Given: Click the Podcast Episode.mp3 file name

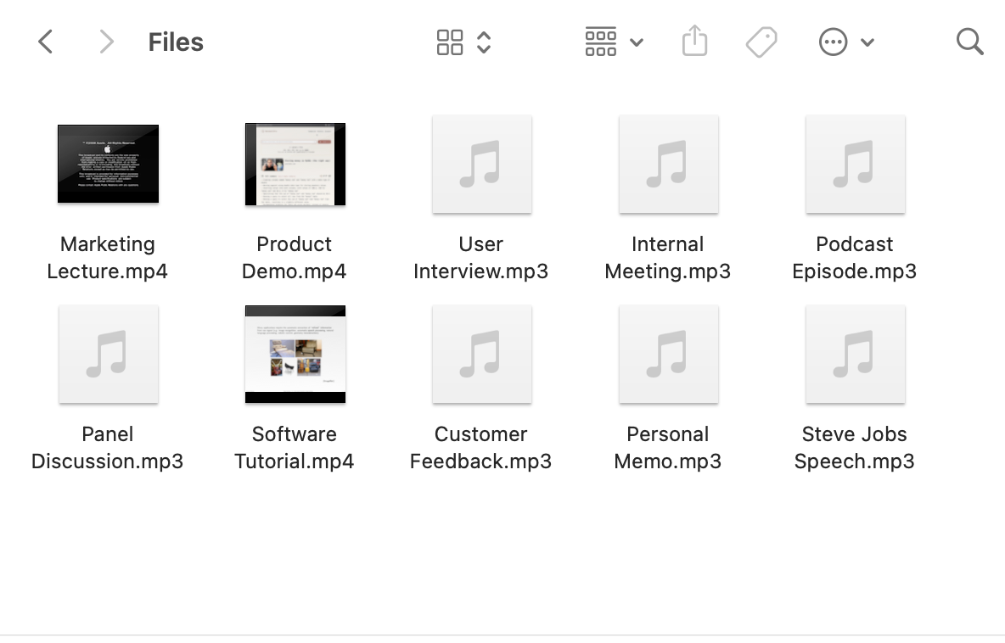Looking at the screenshot, I should click(x=855, y=257).
